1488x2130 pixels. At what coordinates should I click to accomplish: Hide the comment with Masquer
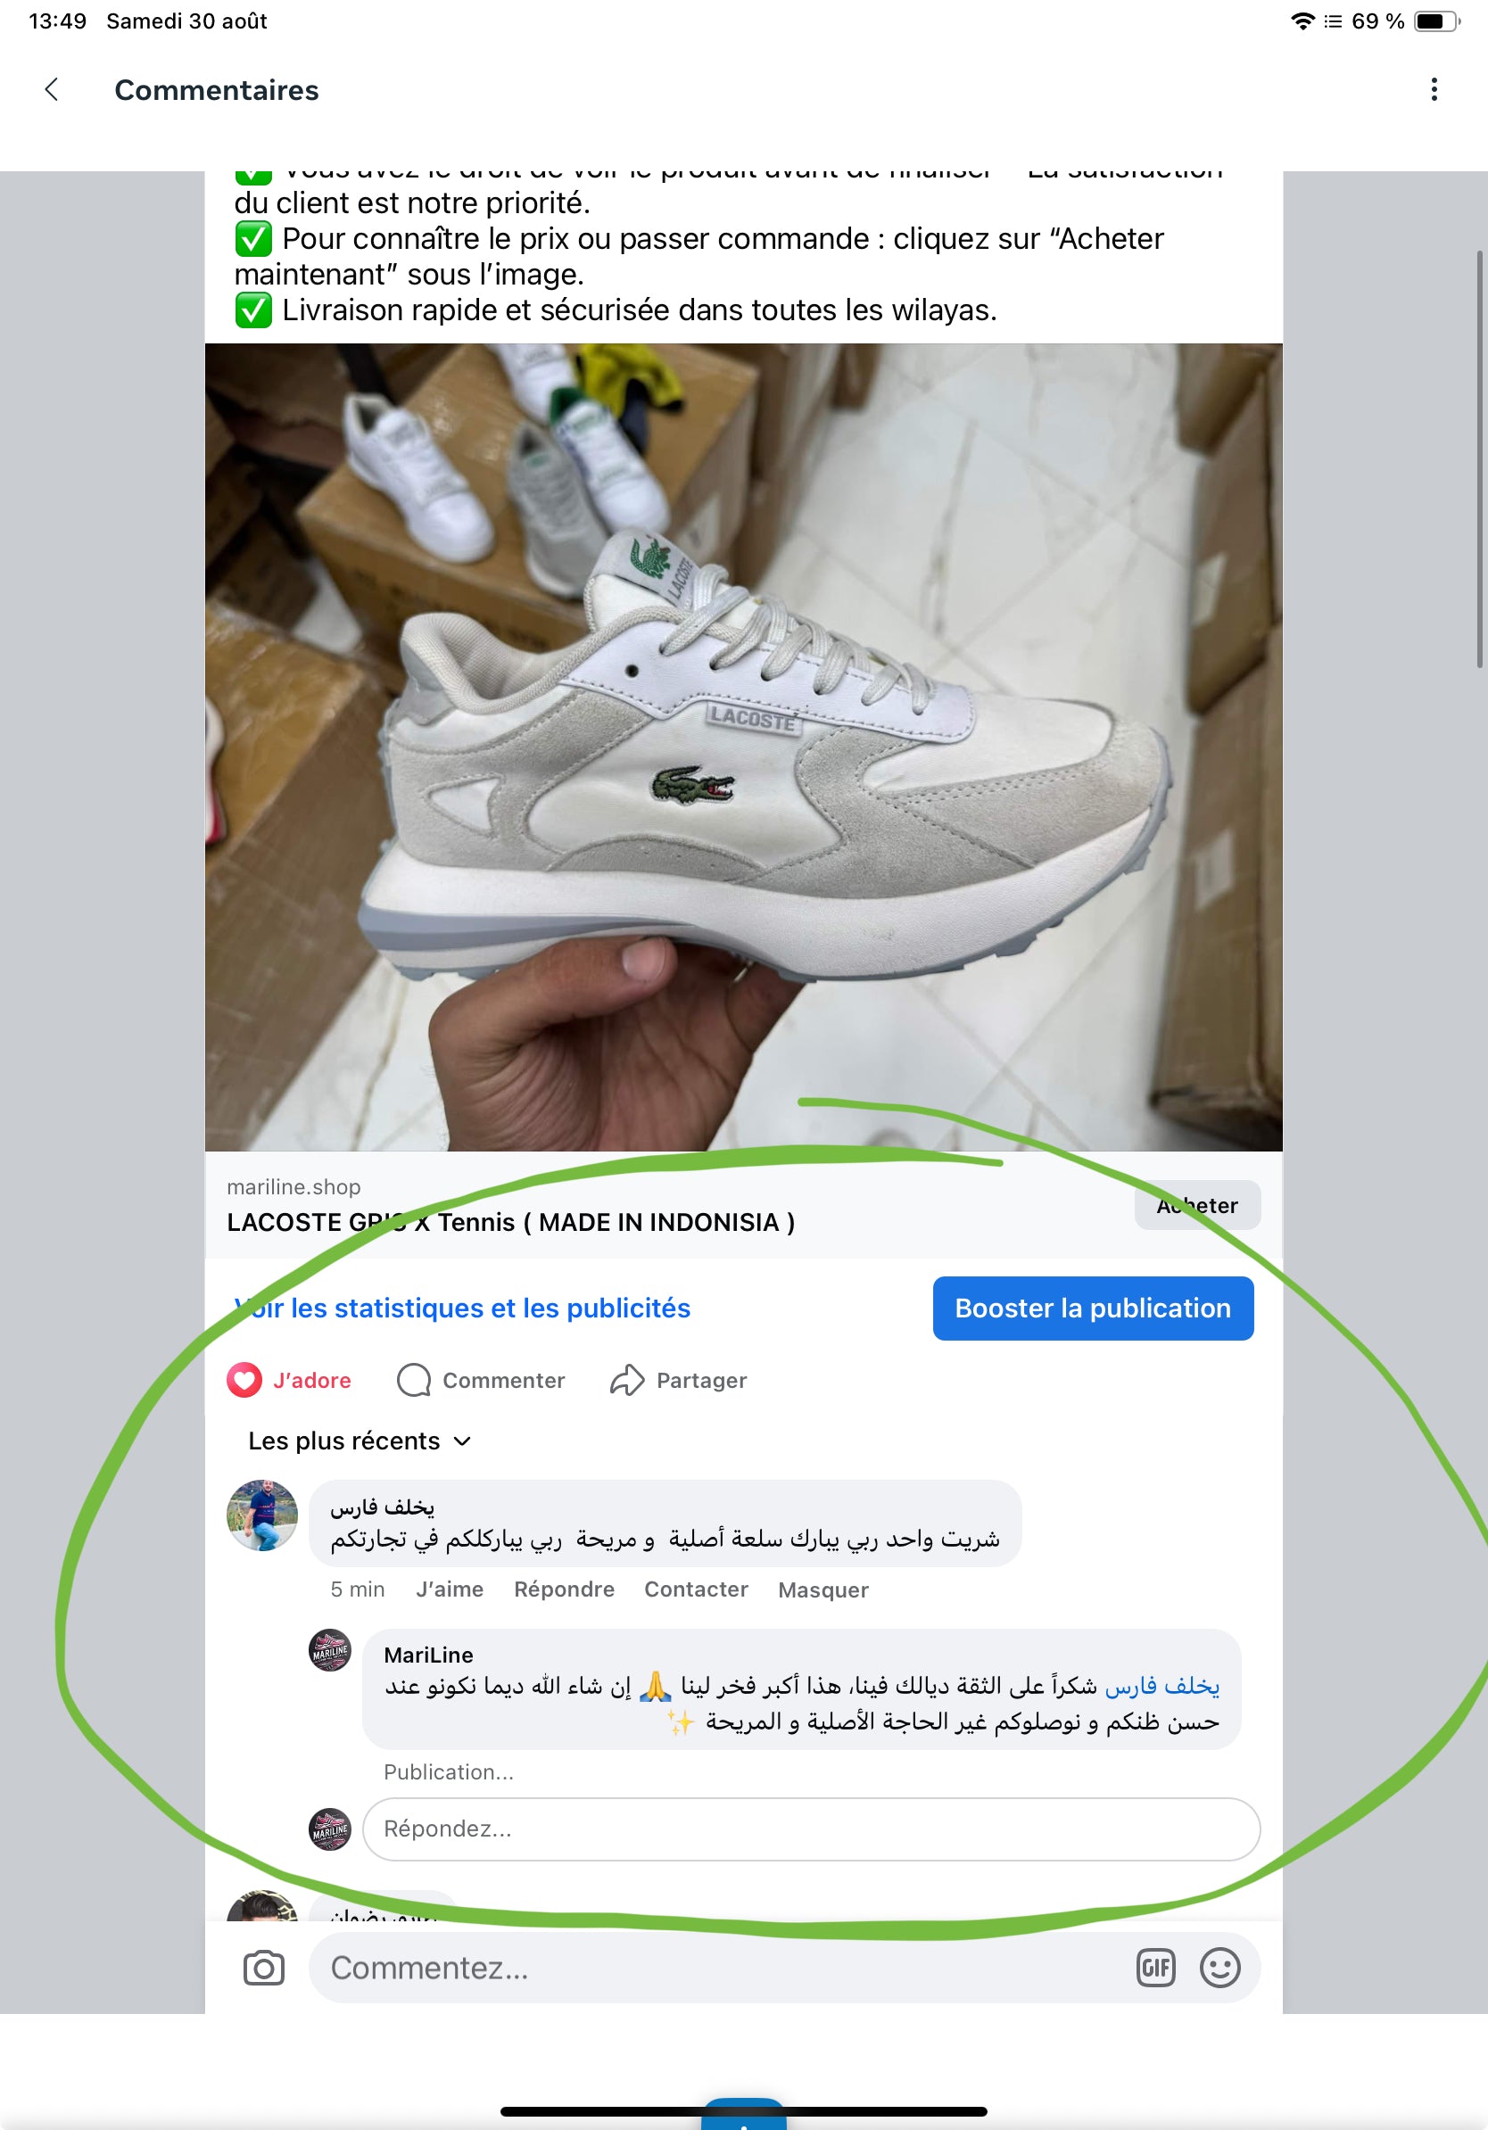823,1589
